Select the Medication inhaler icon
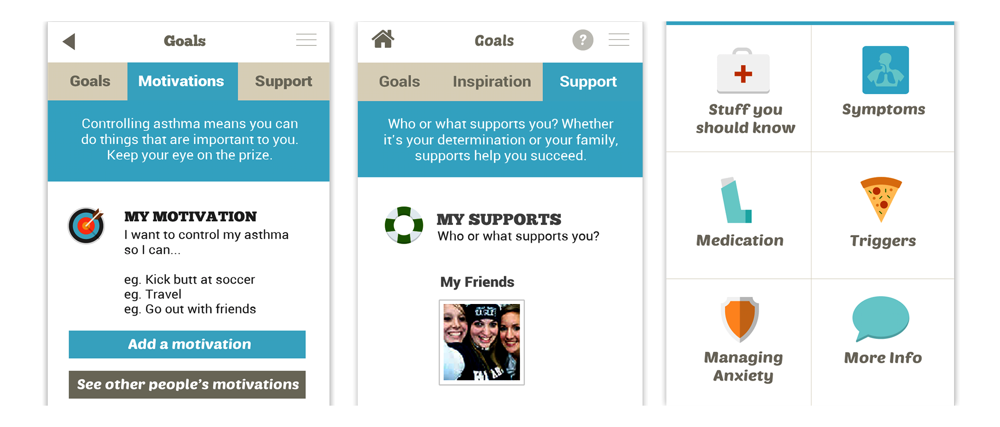The width and height of the screenshot is (1000, 427). (x=736, y=201)
